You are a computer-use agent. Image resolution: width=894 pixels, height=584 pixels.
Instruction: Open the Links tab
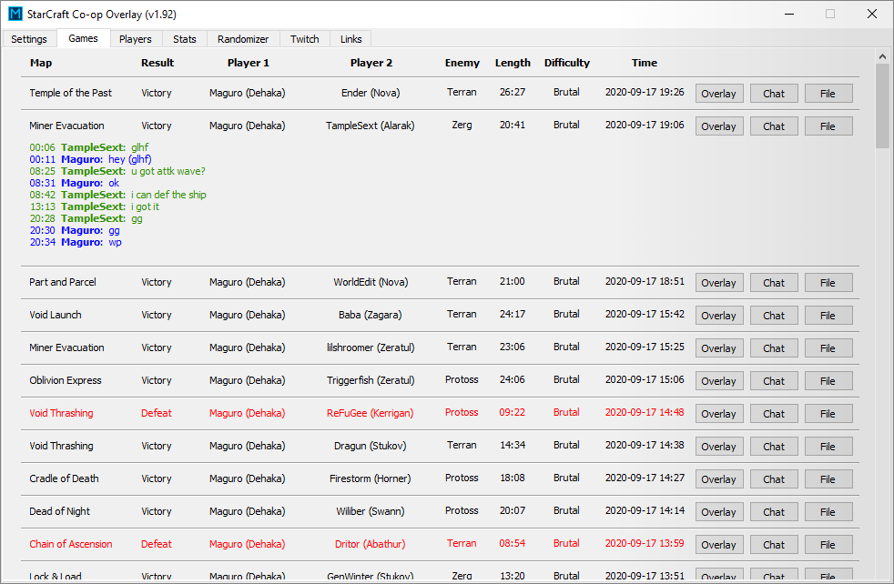pyautogui.click(x=351, y=39)
